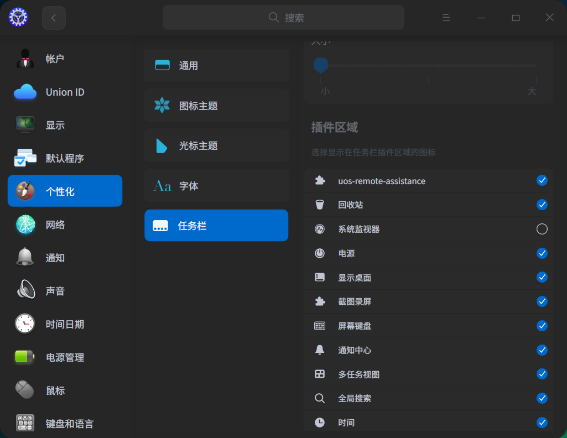Open Display (显示) monitor icon
The image size is (567, 438).
(25, 125)
